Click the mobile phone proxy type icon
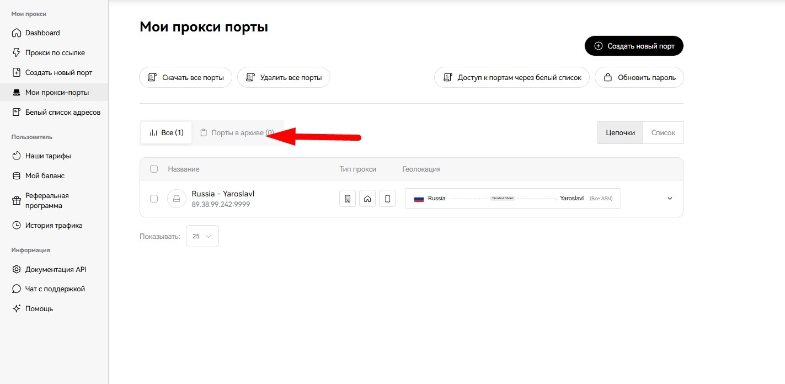 (387, 199)
